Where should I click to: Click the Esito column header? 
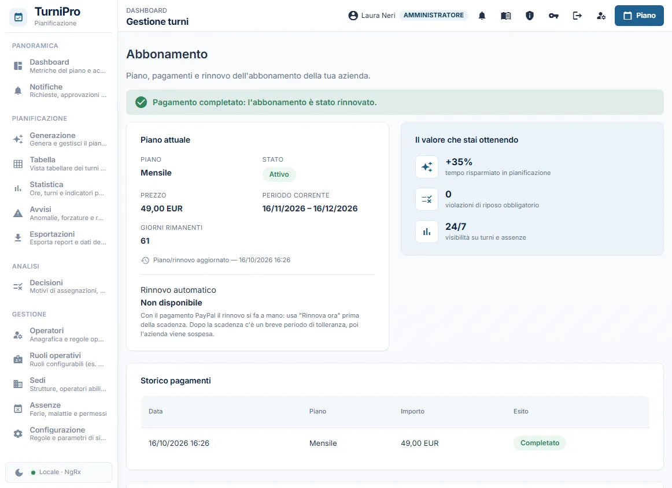pos(520,411)
